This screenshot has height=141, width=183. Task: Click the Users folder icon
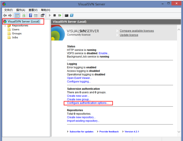click(9, 29)
